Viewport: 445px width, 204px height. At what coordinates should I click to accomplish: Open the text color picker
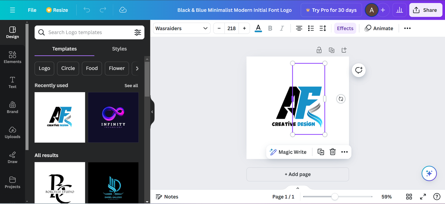tap(258, 28)
